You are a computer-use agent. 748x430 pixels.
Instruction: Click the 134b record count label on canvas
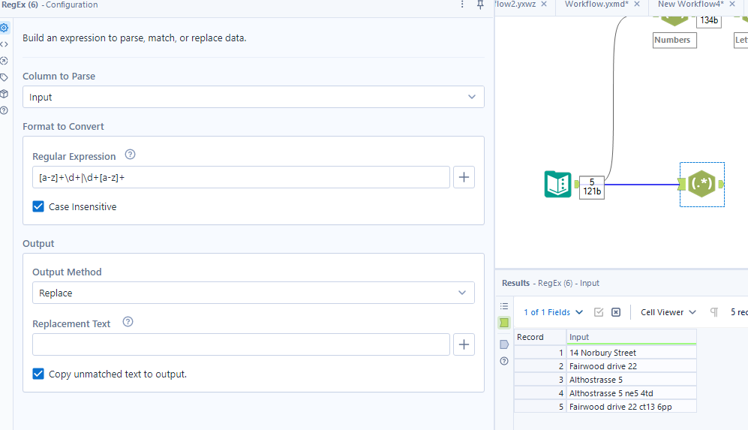tap(709, 20)
